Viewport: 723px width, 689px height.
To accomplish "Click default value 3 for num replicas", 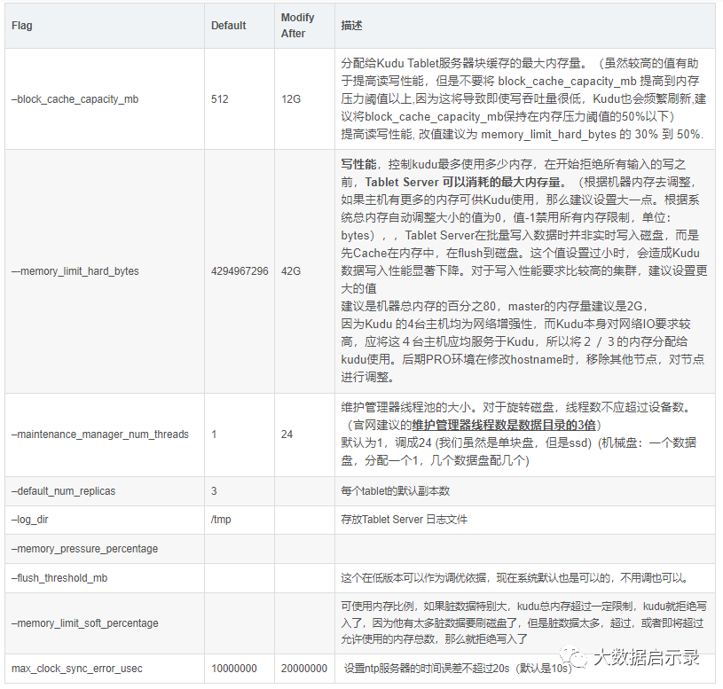I will click(214, 491).
